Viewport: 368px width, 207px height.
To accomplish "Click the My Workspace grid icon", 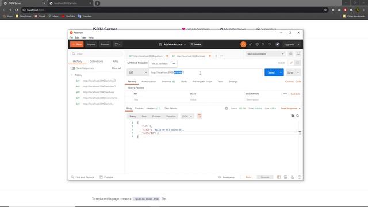I will click(160, 44).
